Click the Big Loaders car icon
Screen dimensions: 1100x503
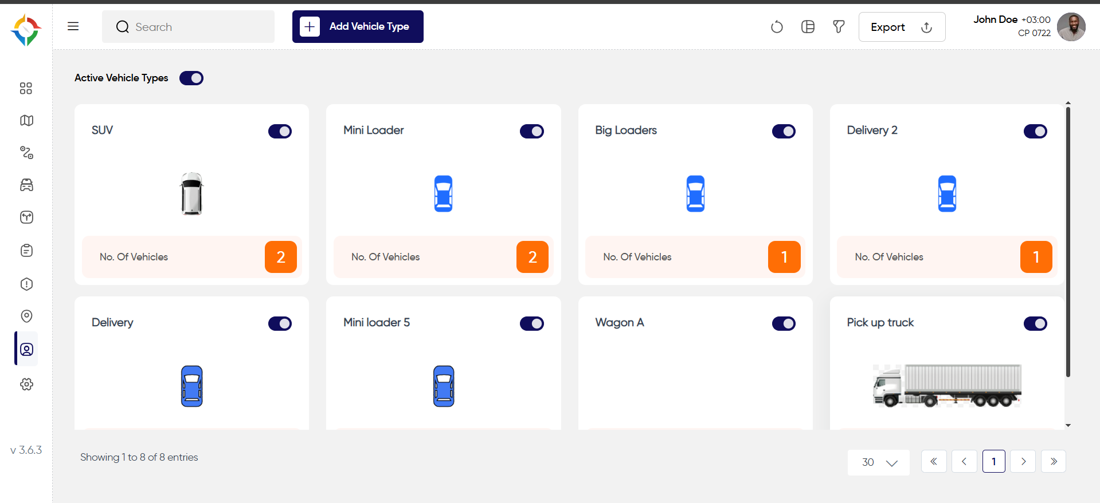695,193
